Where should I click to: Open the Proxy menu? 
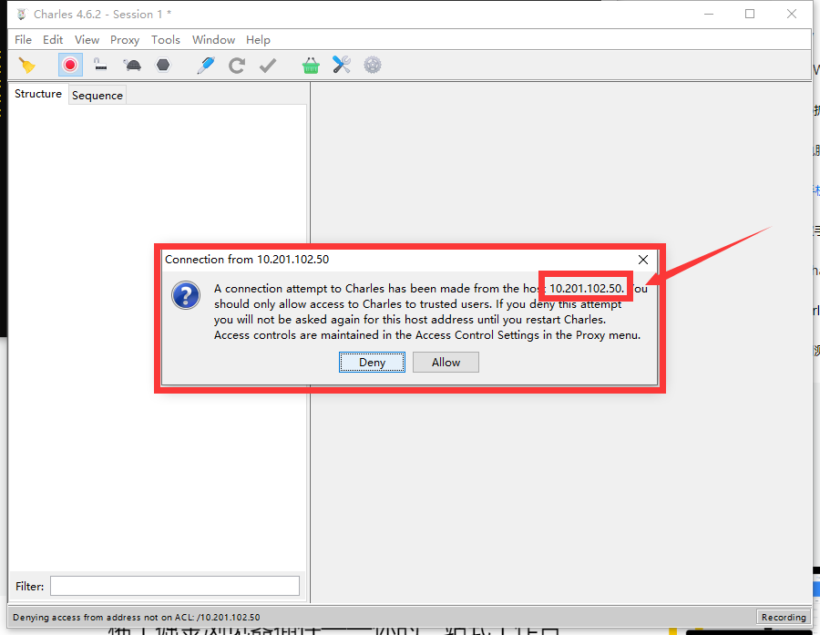125,40
